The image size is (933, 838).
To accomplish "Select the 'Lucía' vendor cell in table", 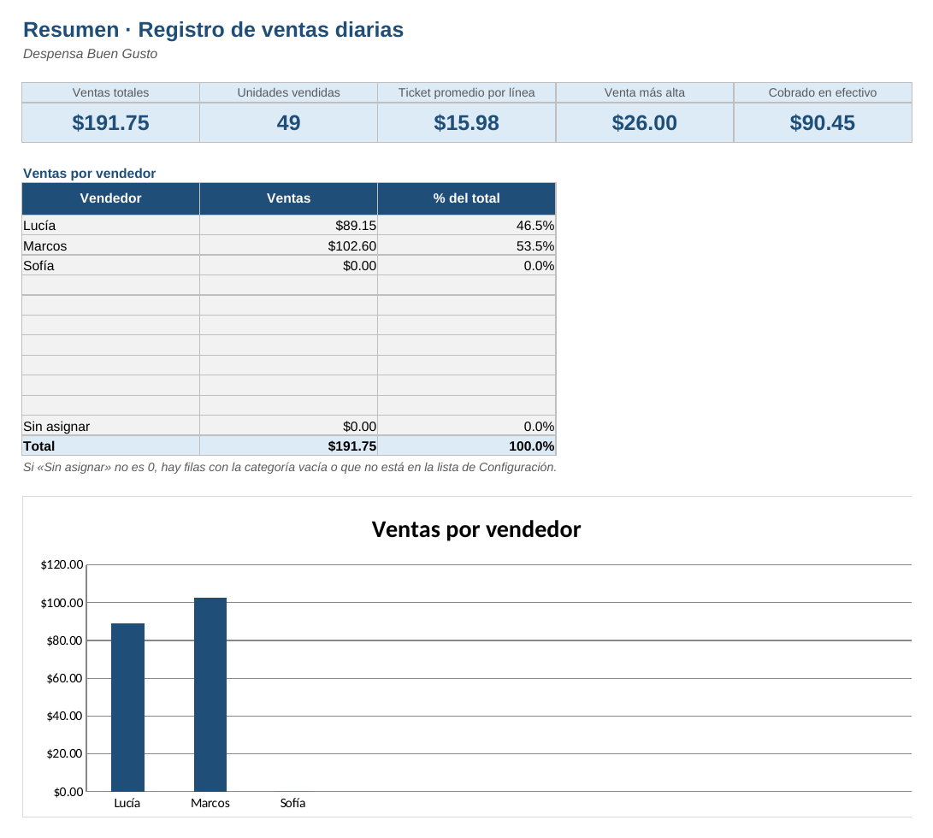I will tap(110, 225).
